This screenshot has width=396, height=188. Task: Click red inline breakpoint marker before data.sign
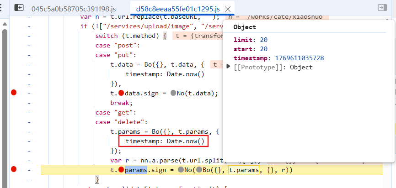tap(121, 93)
